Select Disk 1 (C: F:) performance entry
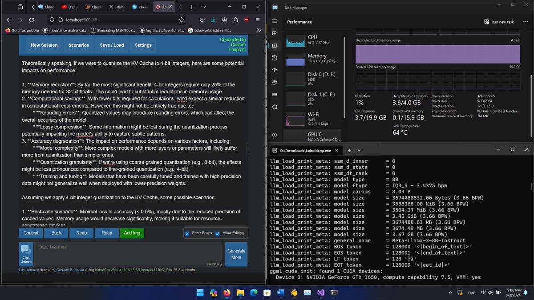The width and height of the screenshot is (534, 300). coord(312,98)
